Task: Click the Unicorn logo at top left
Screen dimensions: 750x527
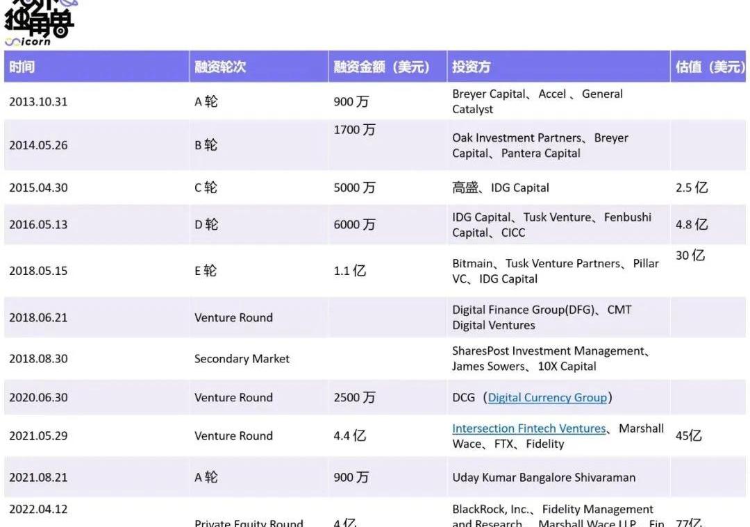Action: (x=40, y=24)
